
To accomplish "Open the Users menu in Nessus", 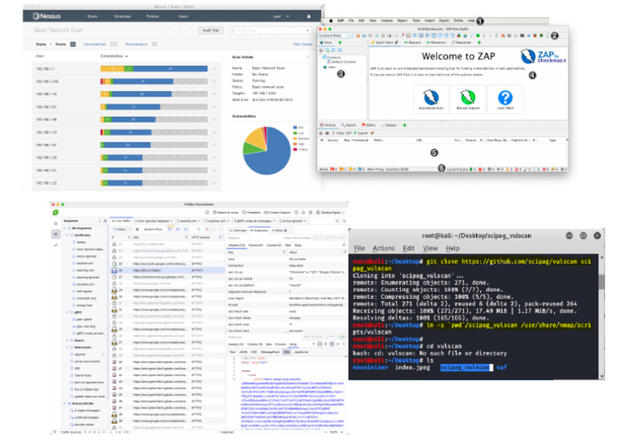I will (183, 16).
